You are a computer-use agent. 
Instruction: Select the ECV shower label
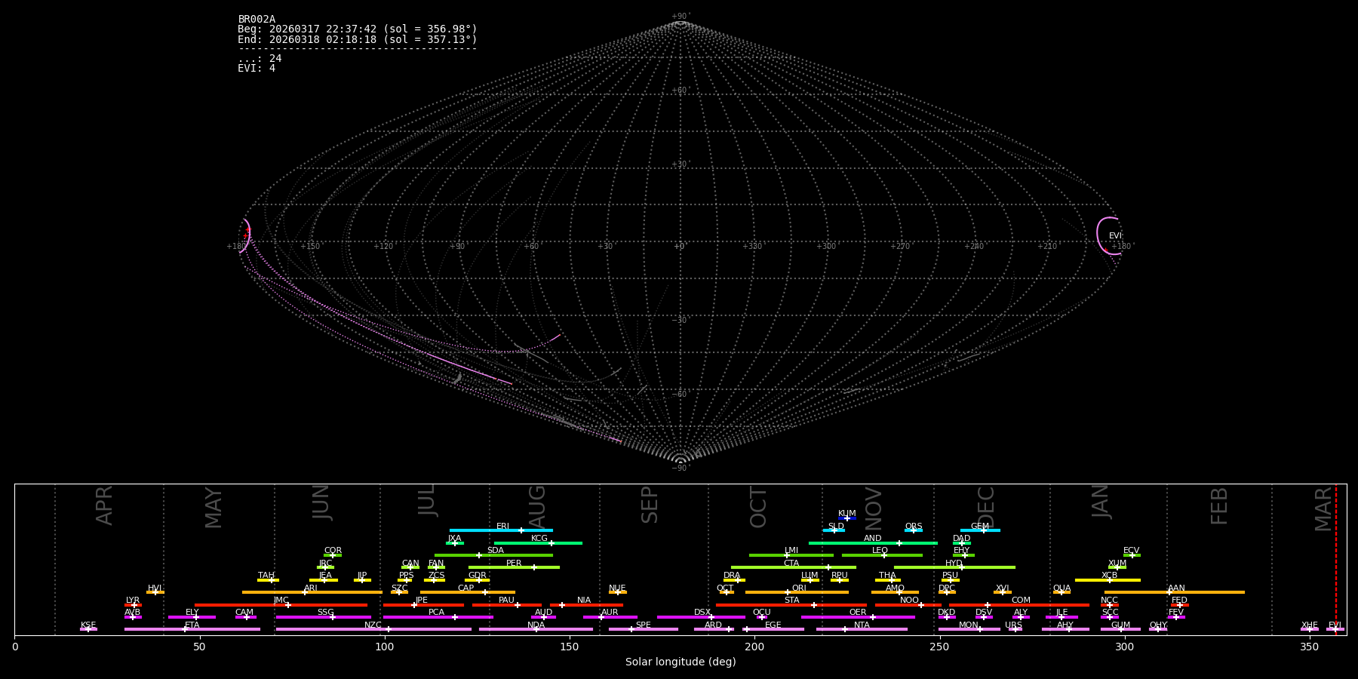click(x=1131, y=550)
